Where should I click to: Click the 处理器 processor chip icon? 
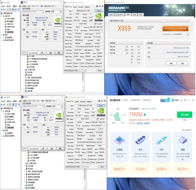point(119,140)
